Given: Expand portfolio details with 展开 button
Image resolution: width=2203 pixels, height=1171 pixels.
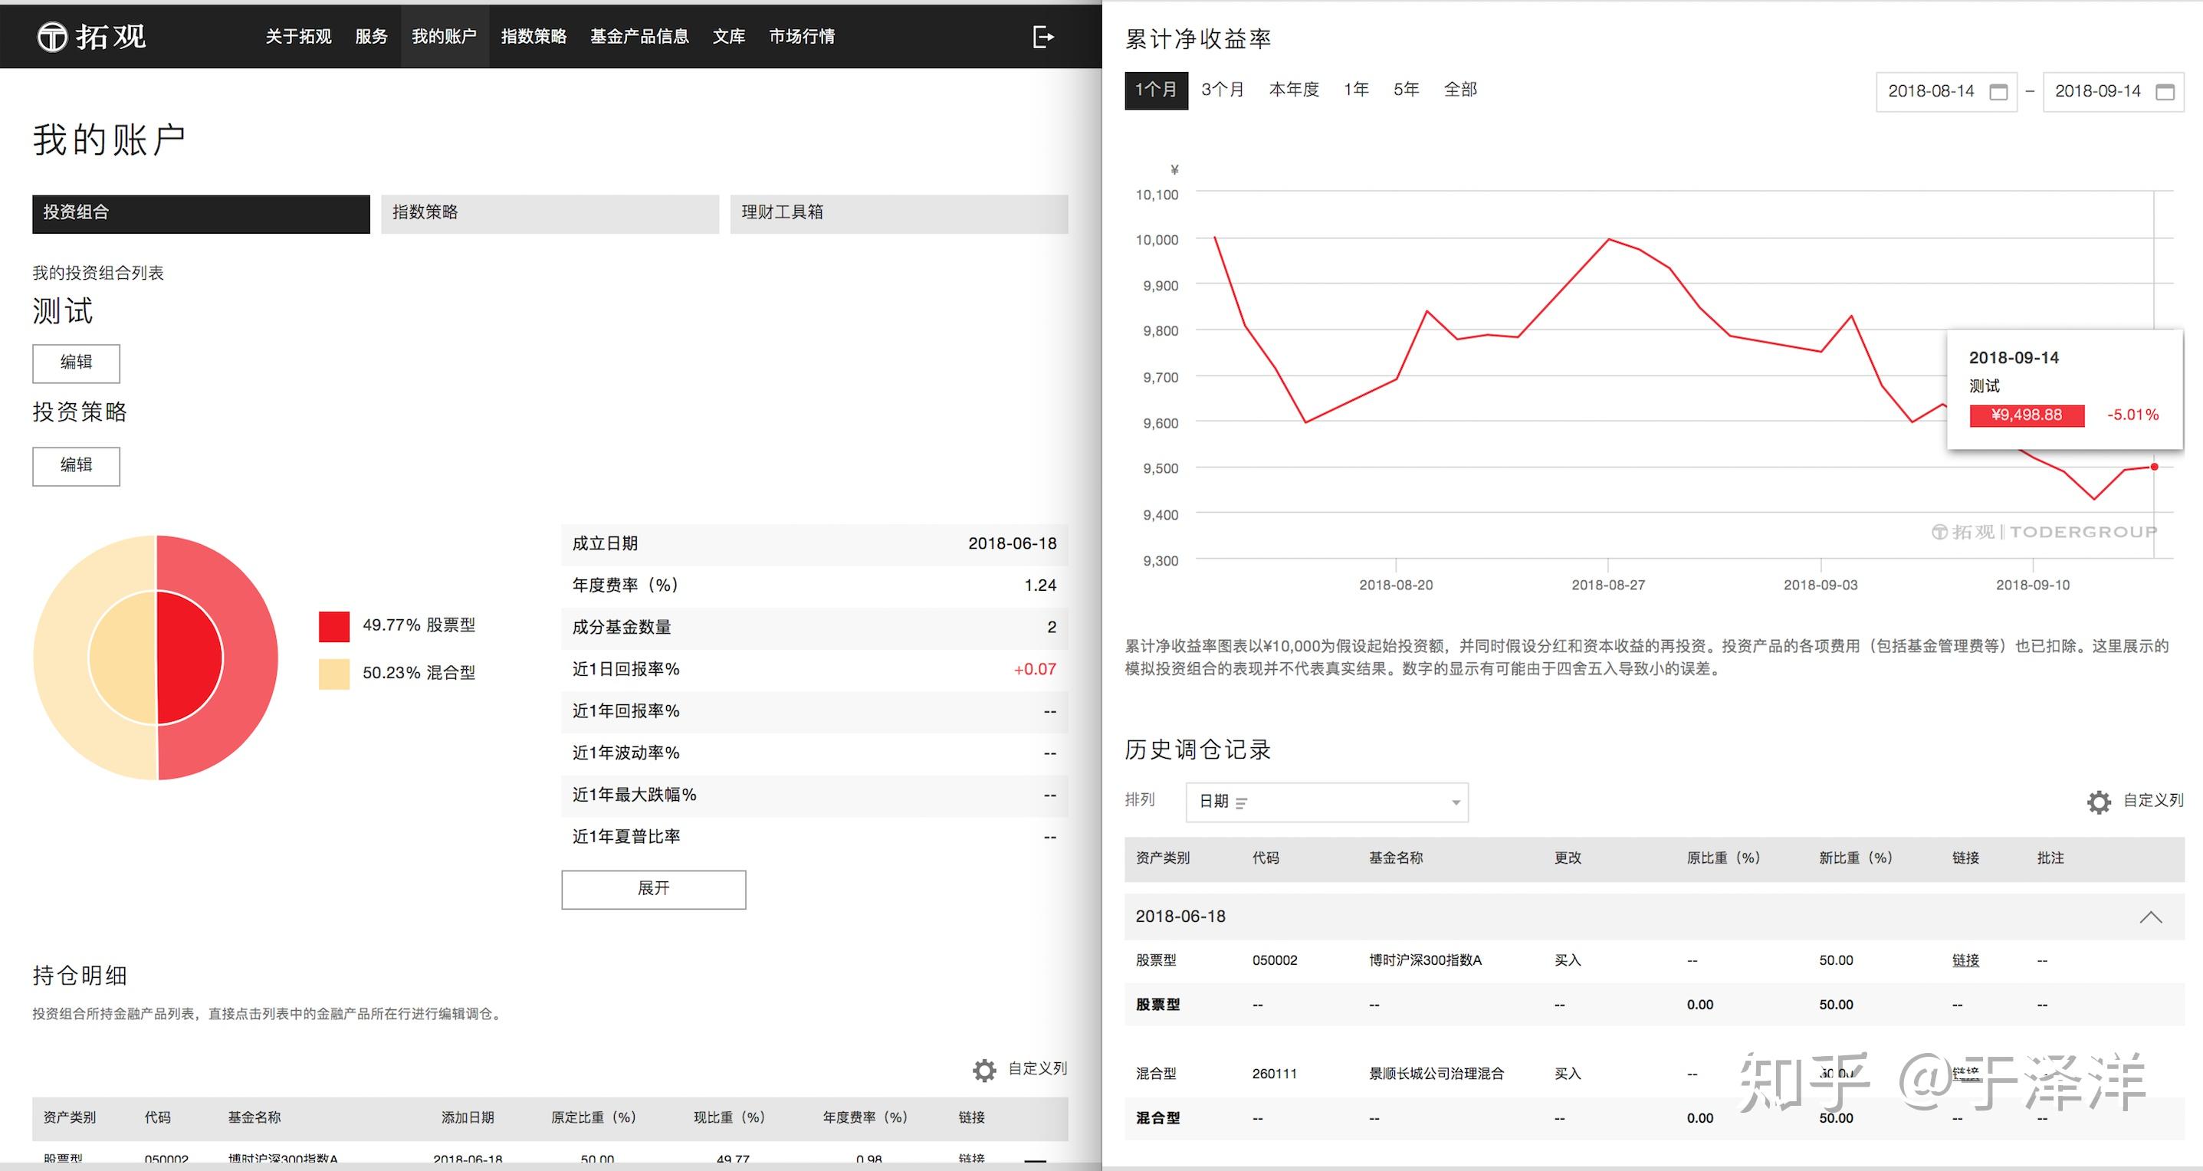Looking at the screenshot, I should coord(653,889).
